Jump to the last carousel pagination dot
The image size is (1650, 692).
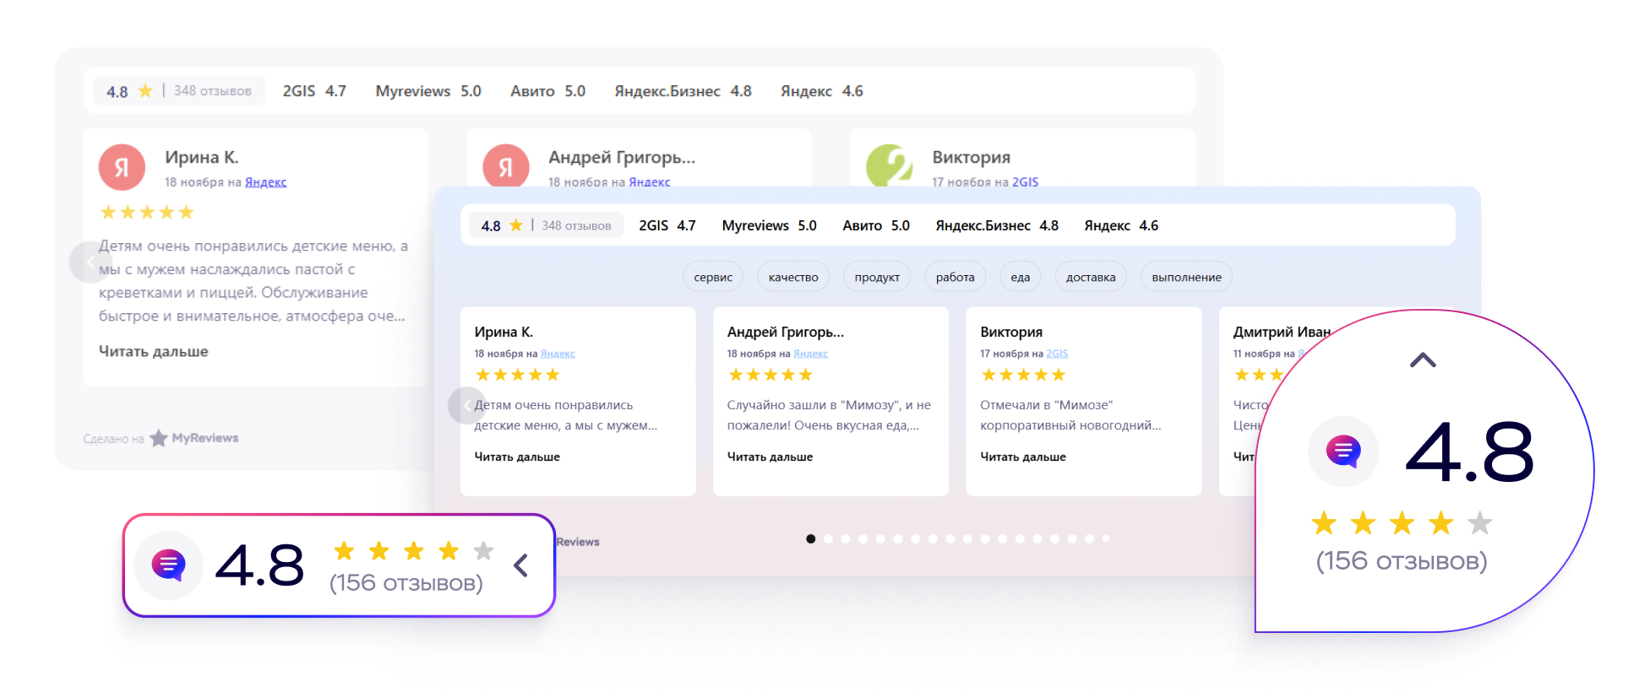(x=1106, y=538)
